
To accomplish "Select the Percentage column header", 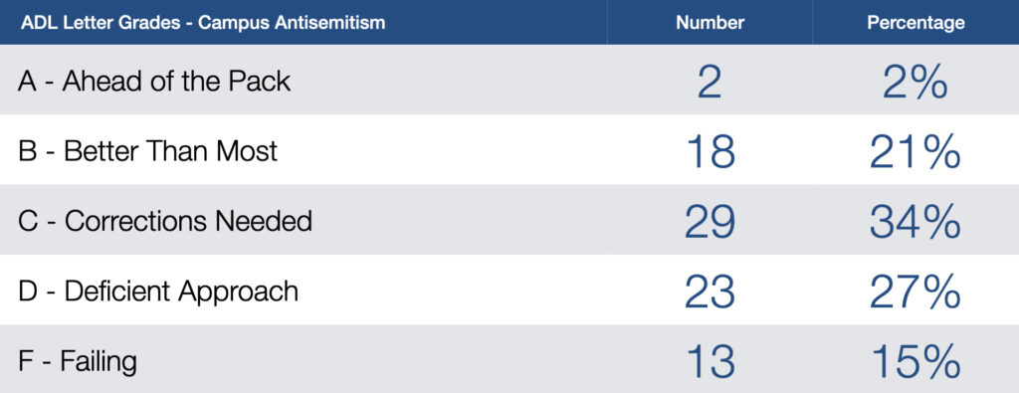I will [916, 23].
